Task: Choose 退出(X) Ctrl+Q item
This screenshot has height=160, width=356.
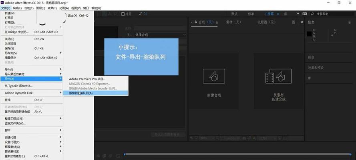Action: click(x=78, y=16)
